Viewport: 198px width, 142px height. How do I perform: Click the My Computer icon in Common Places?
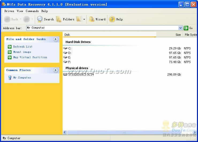[x=10, y=78]
